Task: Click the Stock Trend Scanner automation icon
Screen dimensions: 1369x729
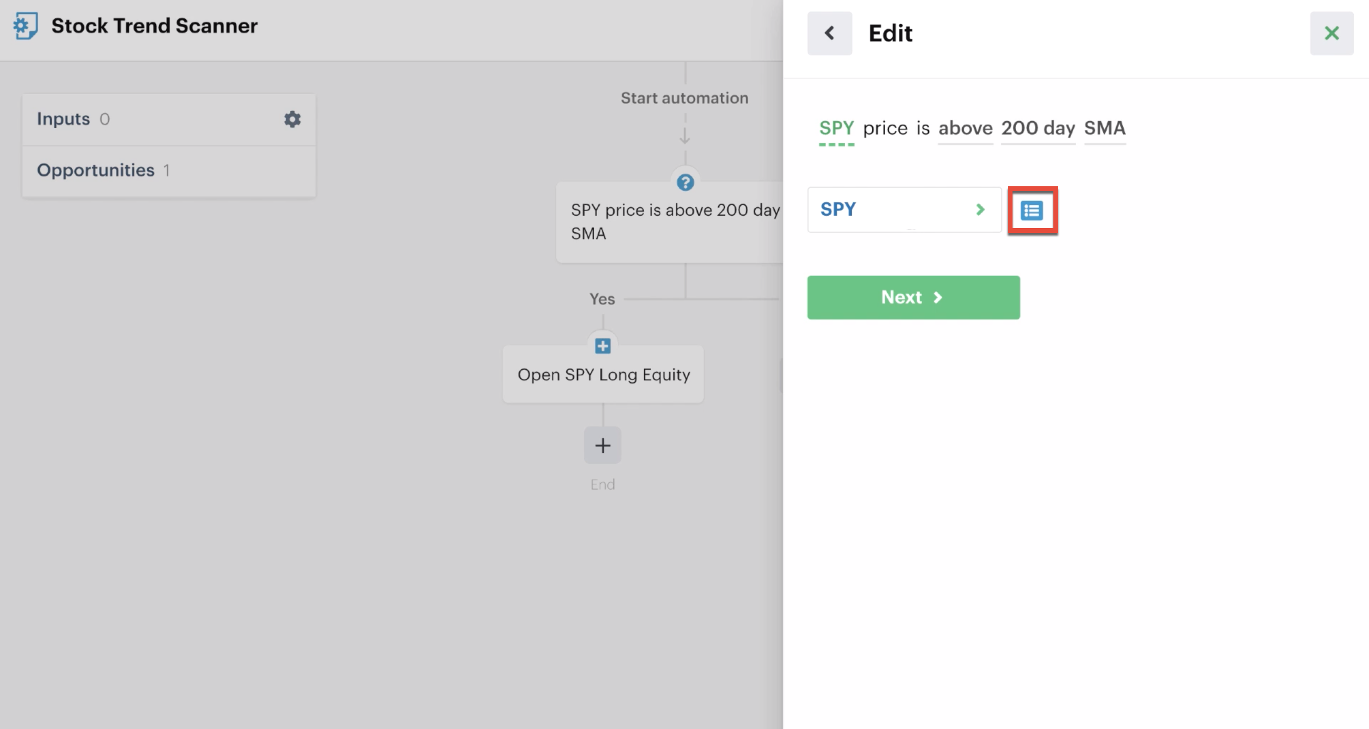Action: point(26,26)
